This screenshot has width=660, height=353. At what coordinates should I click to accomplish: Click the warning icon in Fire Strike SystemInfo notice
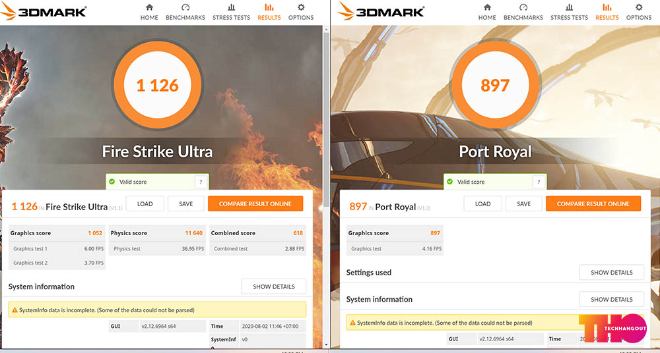coord(15,310)
